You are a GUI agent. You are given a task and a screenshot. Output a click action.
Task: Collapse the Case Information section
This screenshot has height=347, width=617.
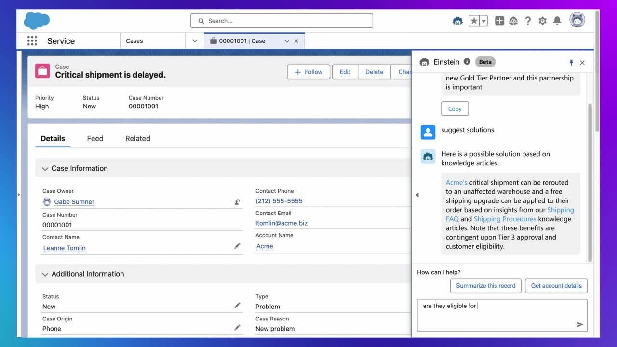[45, 169]
